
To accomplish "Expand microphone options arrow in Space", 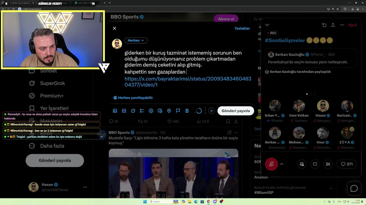I will [282, 164].
